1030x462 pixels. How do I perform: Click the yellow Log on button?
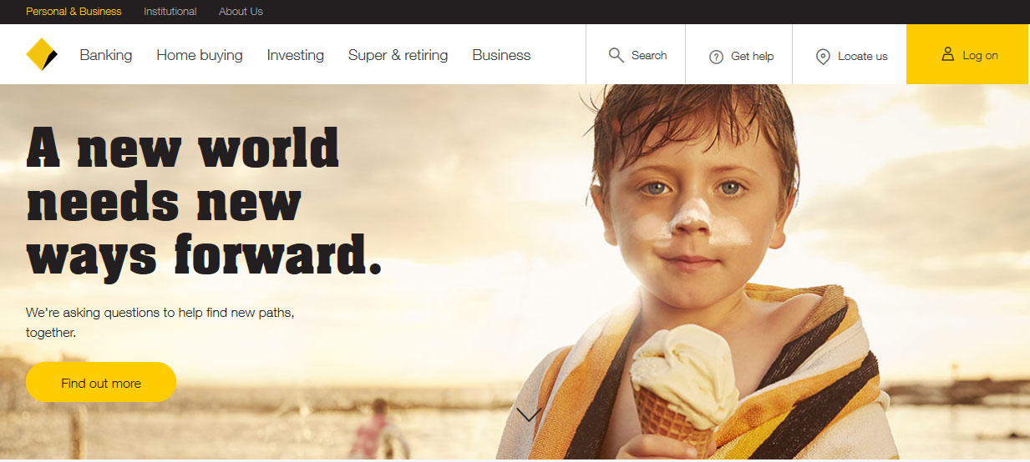[x=967, y=54]
